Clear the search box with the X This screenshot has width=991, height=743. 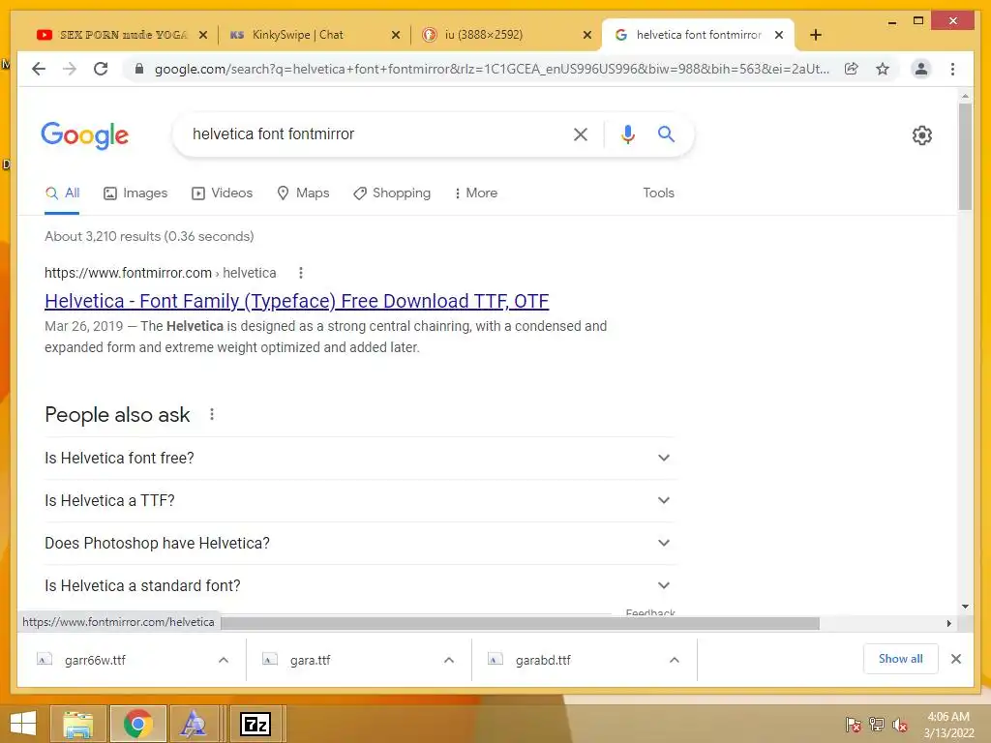coord(581,134)
